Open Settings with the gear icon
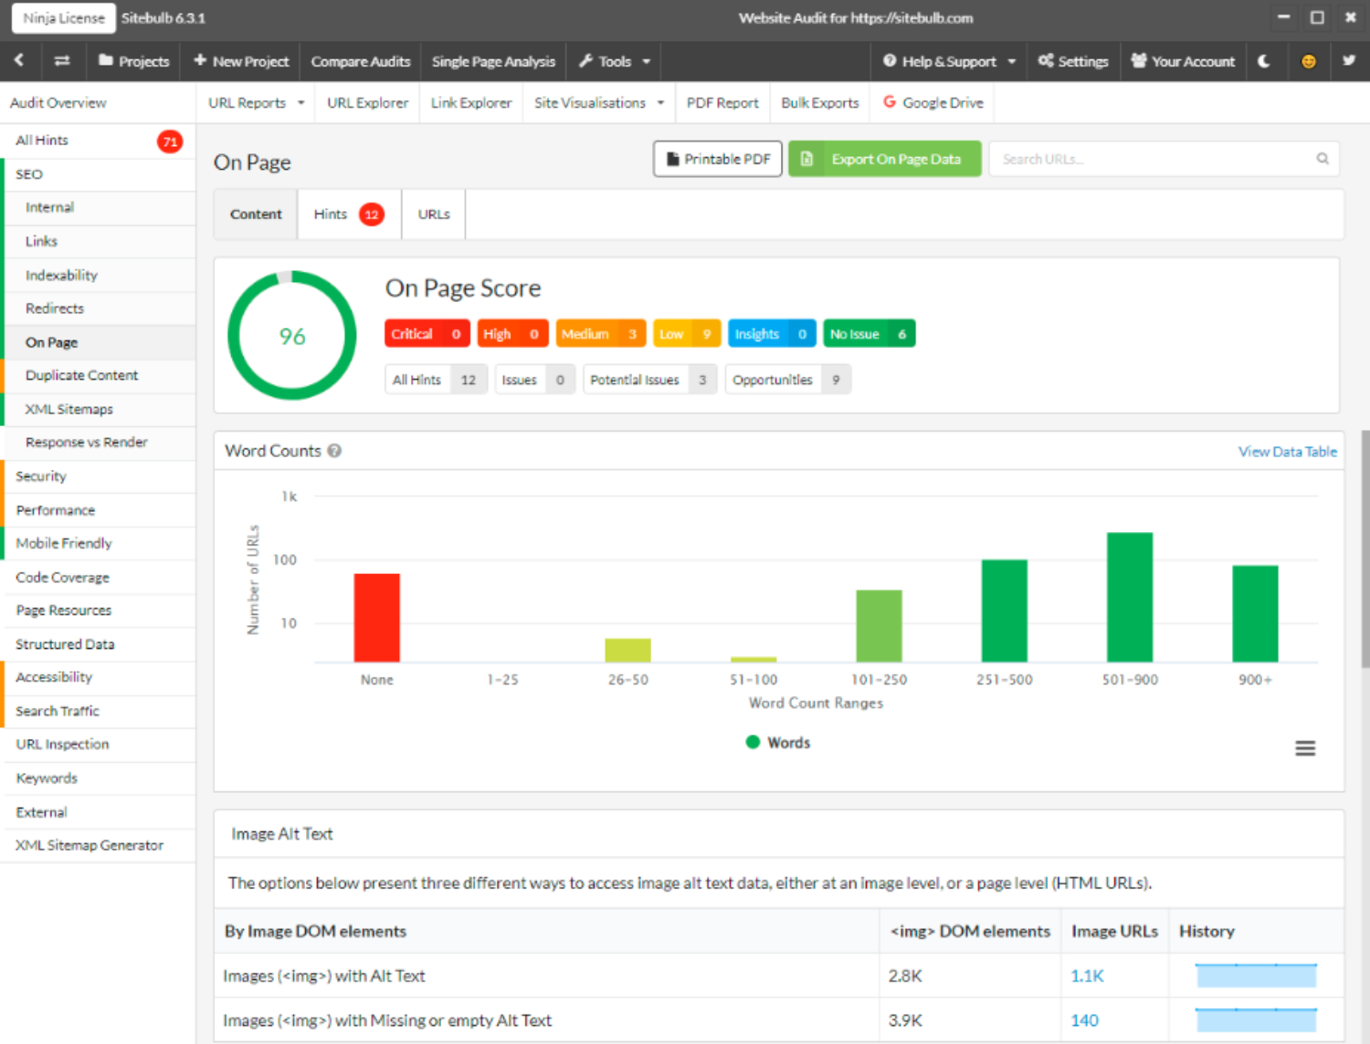 coord(1045,61)
